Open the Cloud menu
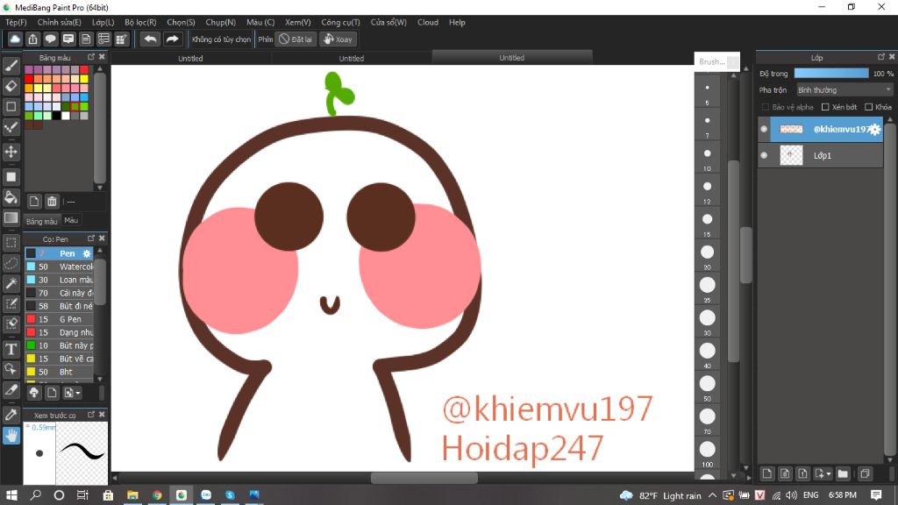898x505 pixels. pyautogui.click(x=428, y=22)
